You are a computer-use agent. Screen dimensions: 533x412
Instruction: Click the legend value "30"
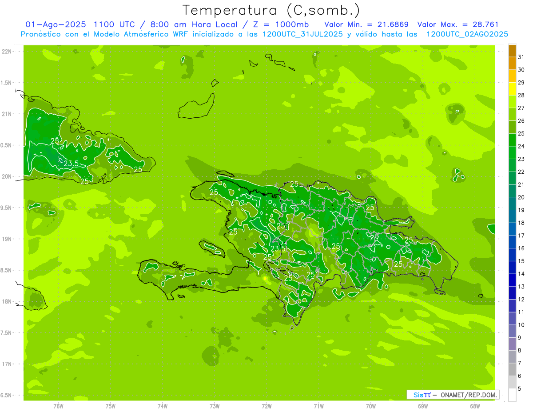[x=521, y=70]
